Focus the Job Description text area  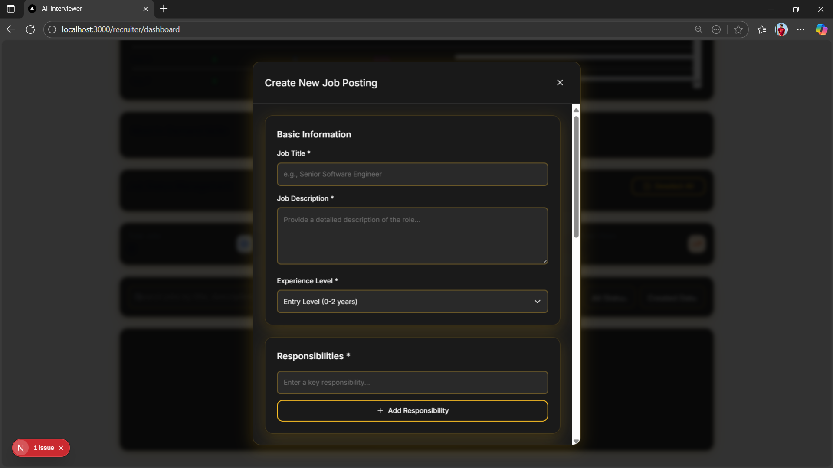click(412, 236)
